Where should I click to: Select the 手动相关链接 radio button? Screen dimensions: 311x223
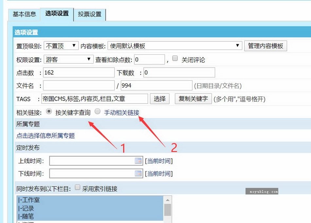pos(97,111)
